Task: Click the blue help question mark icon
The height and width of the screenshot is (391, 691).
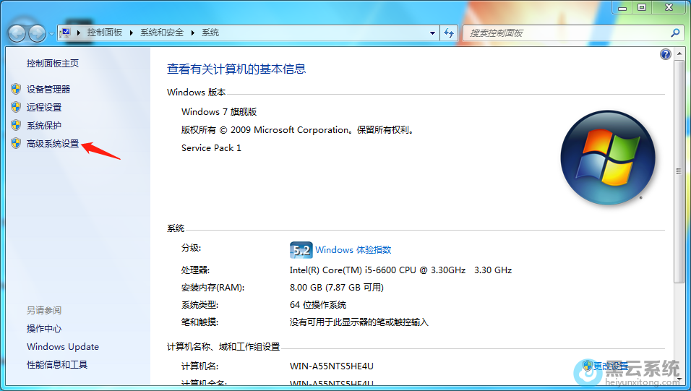Action: tap(666, 54)
